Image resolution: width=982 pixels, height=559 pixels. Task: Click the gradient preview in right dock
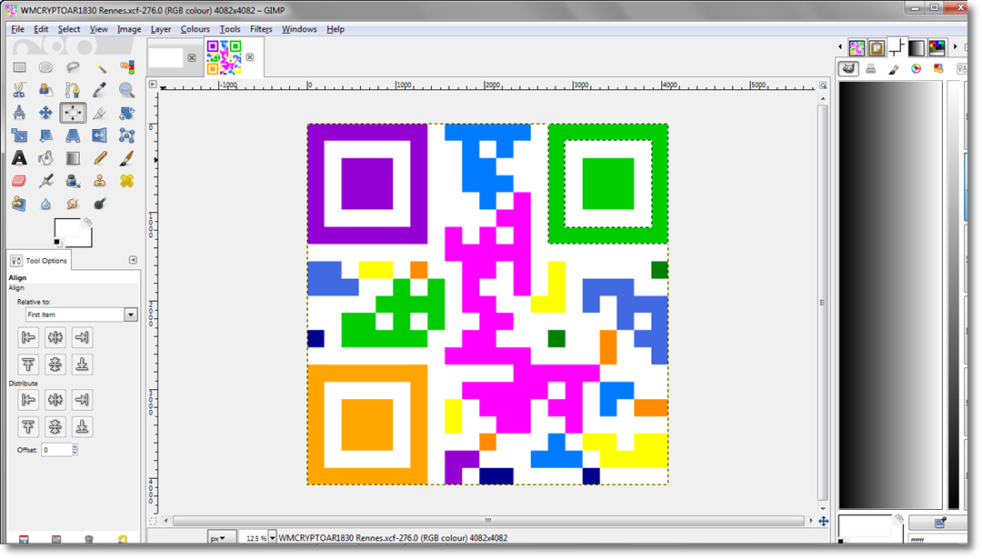coord(890,294)
